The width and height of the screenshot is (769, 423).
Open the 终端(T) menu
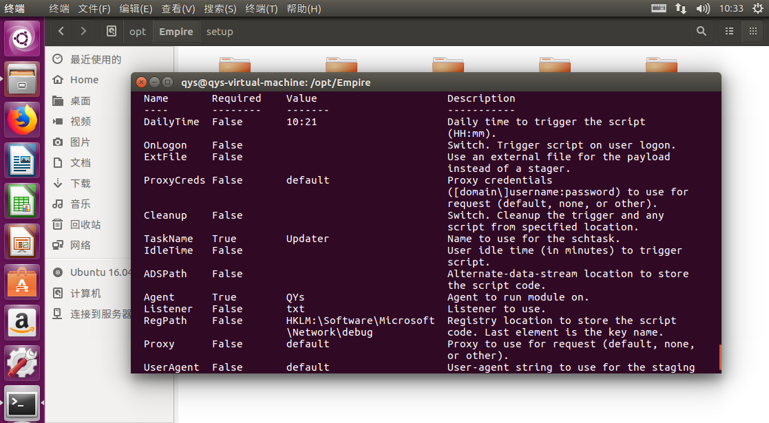click(x=262, y=9)
